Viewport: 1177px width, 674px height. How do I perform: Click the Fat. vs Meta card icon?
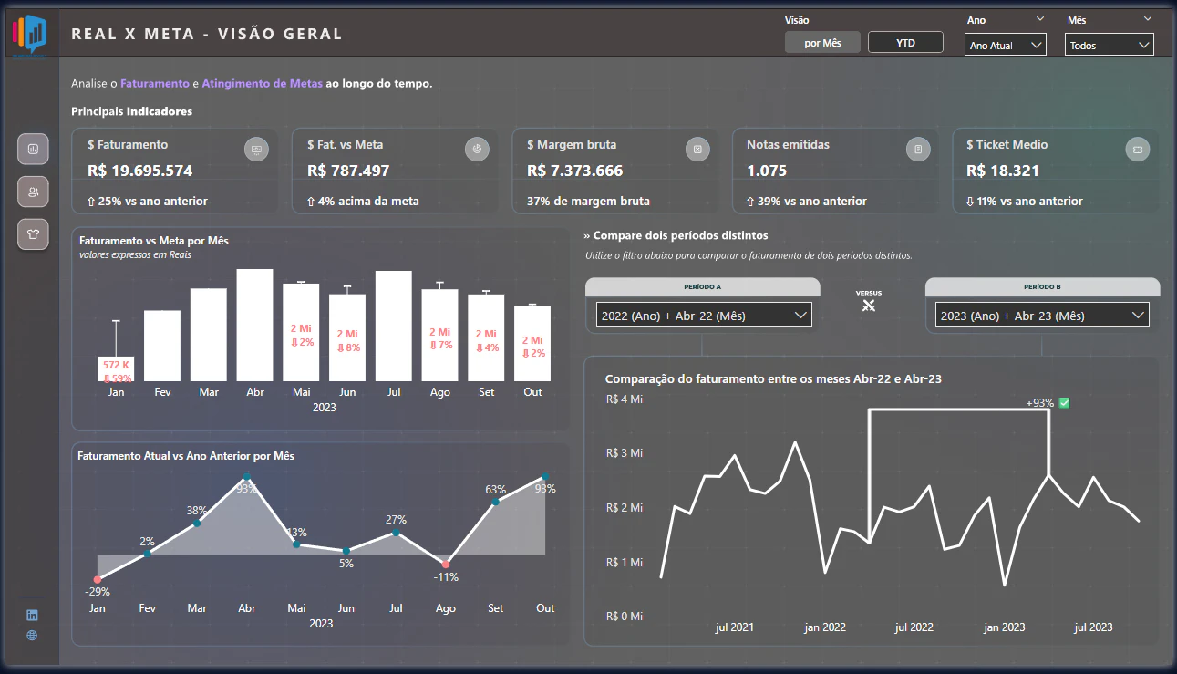(477, 150)
